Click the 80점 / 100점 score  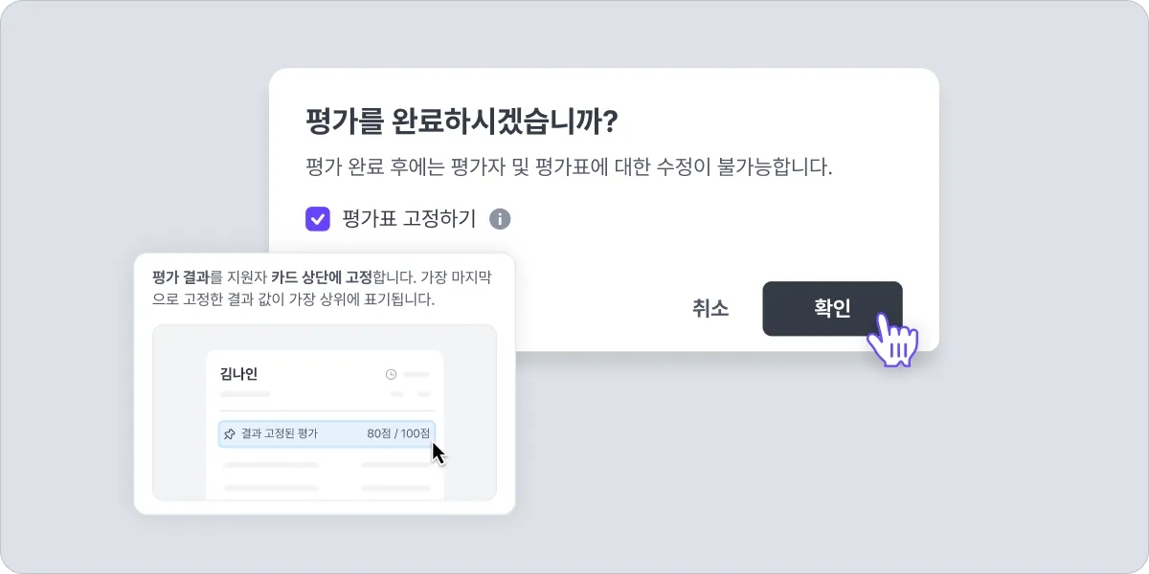coord(398,433)
